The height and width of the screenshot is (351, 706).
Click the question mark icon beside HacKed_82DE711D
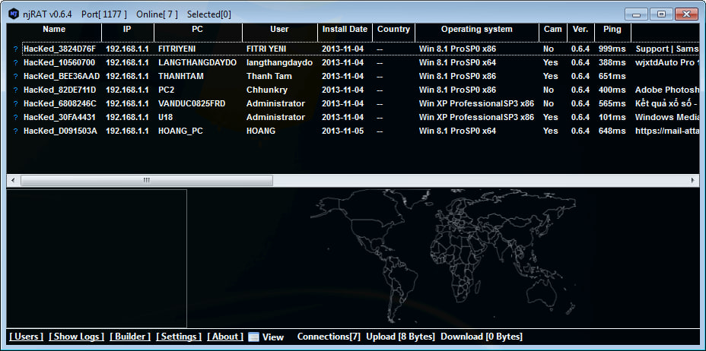pyautogui.click(x=14, y=90)
